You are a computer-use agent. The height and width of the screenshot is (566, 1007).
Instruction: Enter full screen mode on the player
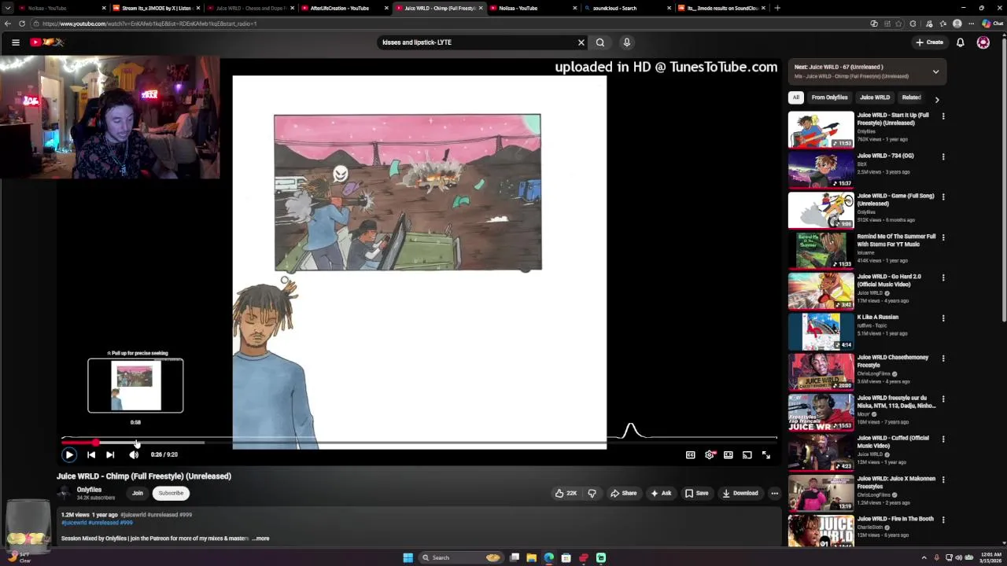coord(766,454)
